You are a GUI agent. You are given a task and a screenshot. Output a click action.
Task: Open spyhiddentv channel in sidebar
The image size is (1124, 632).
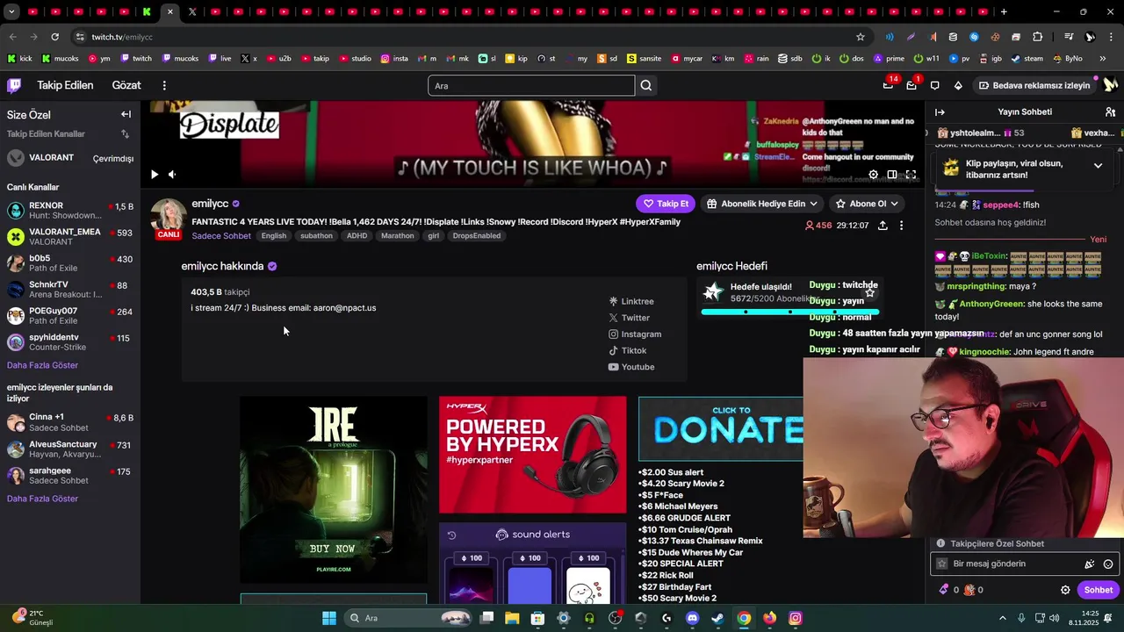coord(70,342)
